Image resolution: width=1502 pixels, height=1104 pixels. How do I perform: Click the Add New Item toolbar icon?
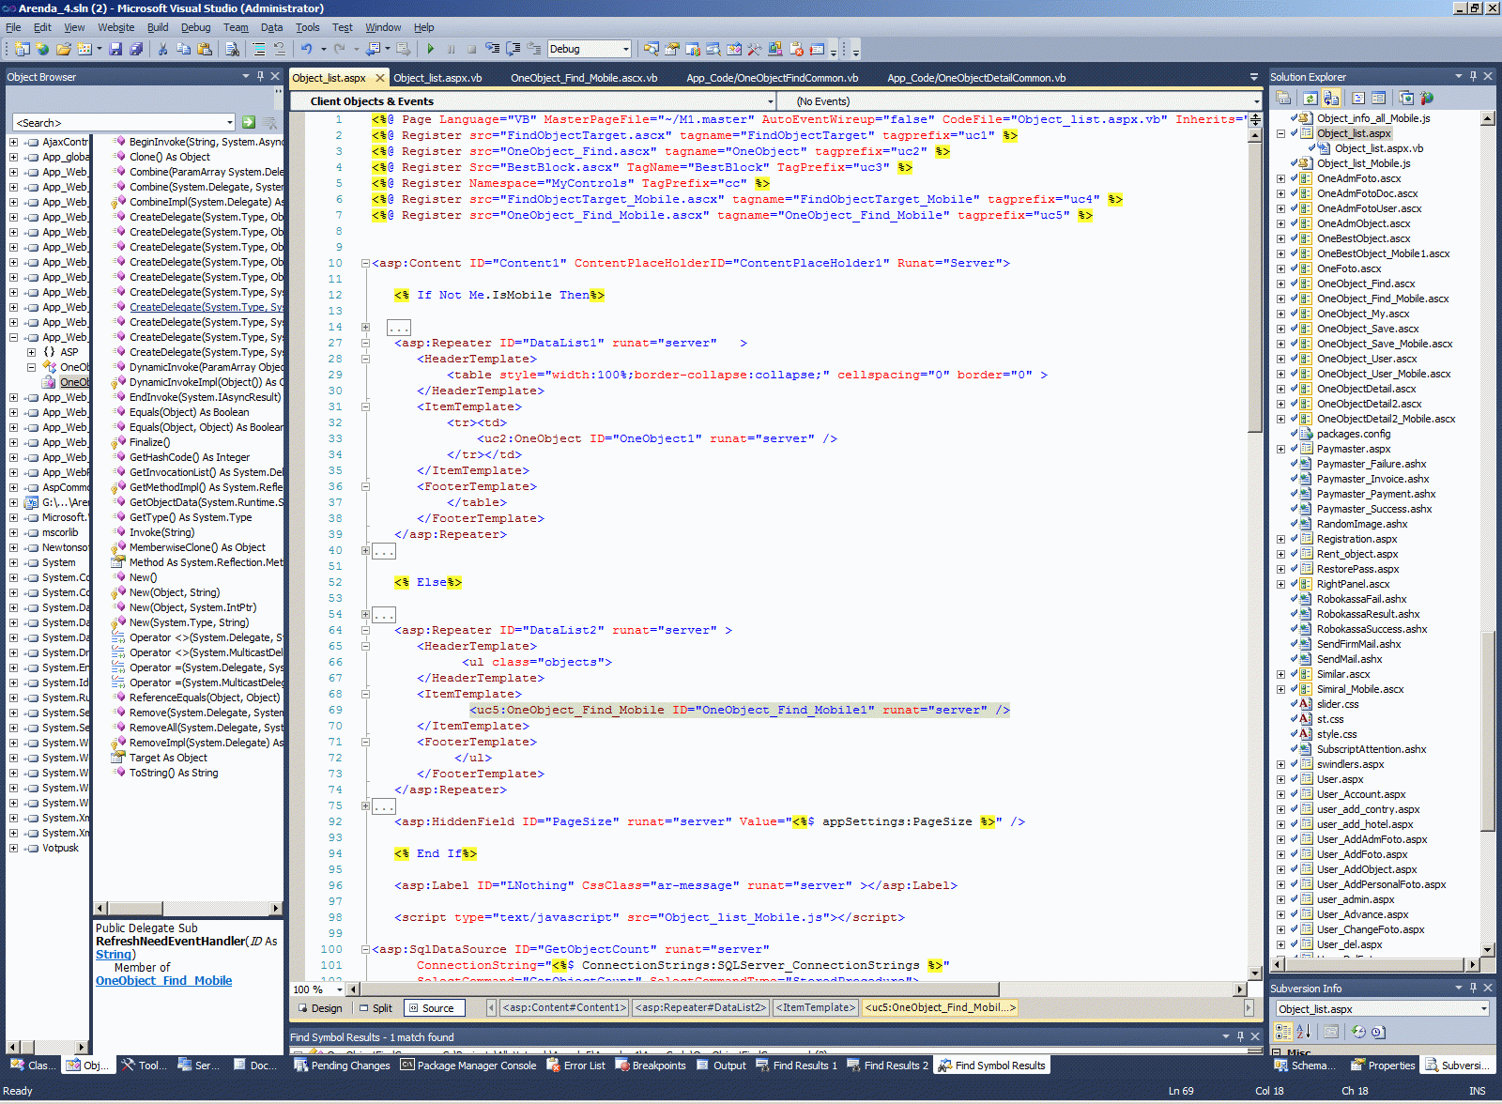click(84, 49)
